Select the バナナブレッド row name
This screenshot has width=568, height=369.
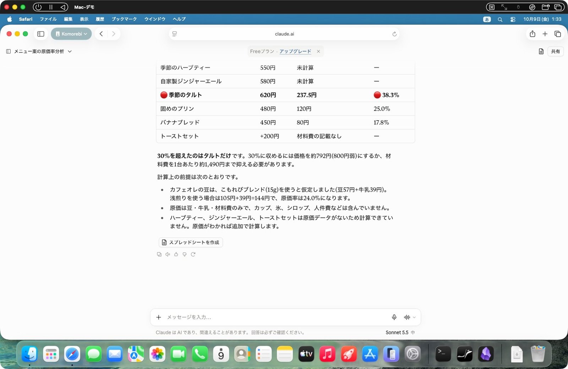pyautogui.click(x=180, y=122)
